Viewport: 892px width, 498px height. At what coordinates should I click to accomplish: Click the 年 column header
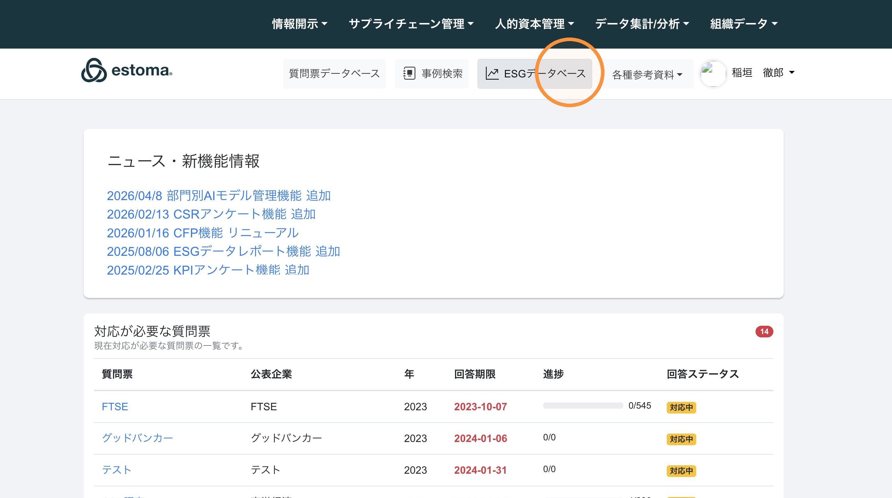pos(409,374)
